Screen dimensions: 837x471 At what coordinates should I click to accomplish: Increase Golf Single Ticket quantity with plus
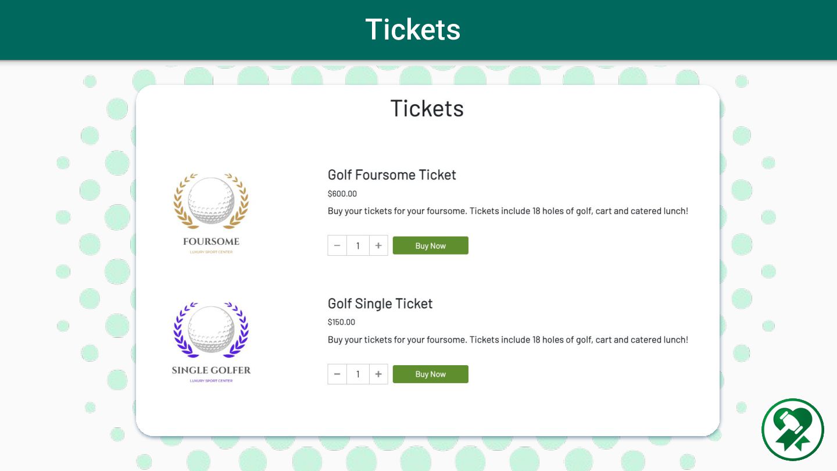[378, 374]
